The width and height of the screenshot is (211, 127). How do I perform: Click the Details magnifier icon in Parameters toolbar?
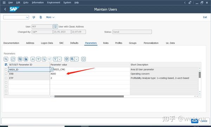tap(6, 59)
